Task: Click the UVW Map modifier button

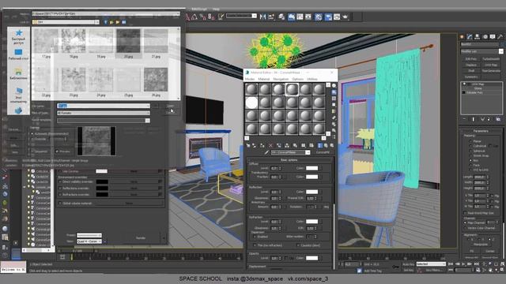Action: [x=491, y=65]
